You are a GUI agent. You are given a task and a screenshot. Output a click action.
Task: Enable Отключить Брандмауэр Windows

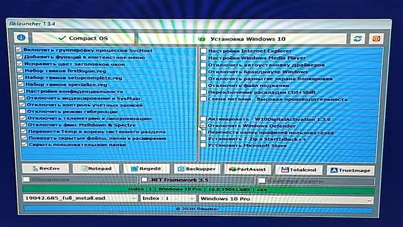point(203,71)
